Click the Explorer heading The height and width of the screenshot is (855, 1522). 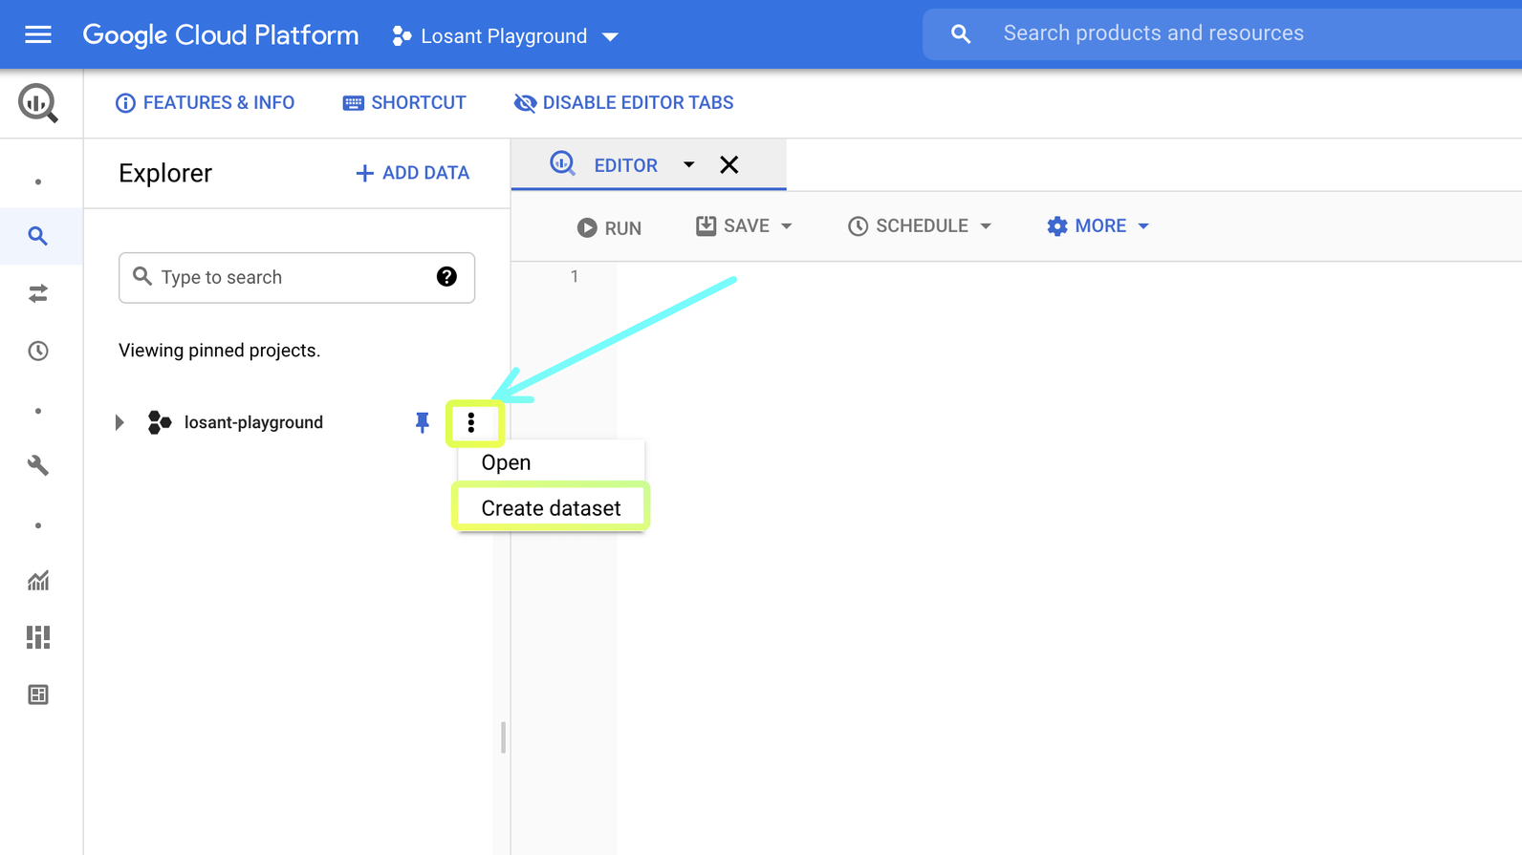[165, 173]
